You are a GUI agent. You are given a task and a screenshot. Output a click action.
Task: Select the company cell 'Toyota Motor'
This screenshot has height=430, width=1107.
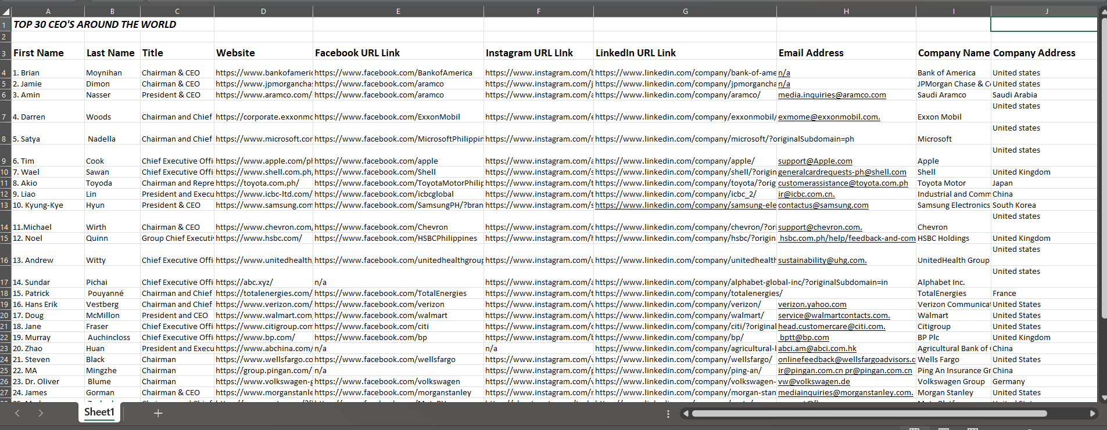coord(954,183)
